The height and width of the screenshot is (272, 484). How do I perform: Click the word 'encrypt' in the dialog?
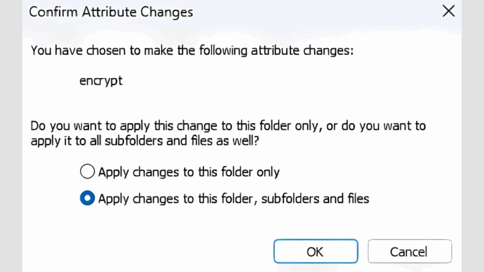coord(101,80)
